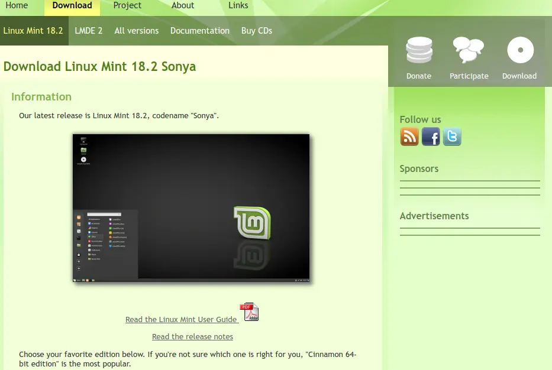Screen dimensions: 552x370
Task: Click the Linux Mint desktop screenshot image
Action: pyautogui.click(x=191, y=208)
